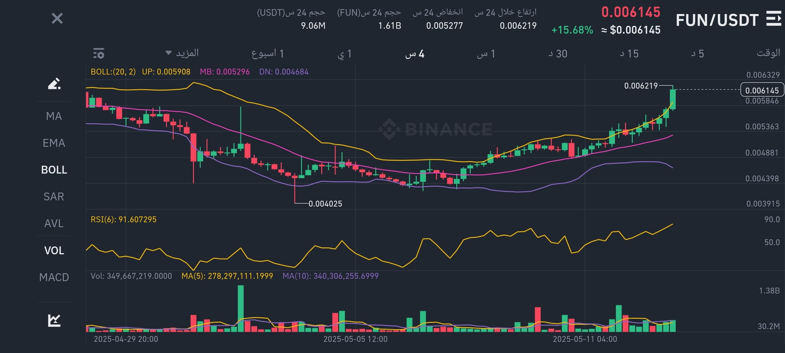
Task: Click the Vol: 349,667,219.0000 label
Action: 131,276
